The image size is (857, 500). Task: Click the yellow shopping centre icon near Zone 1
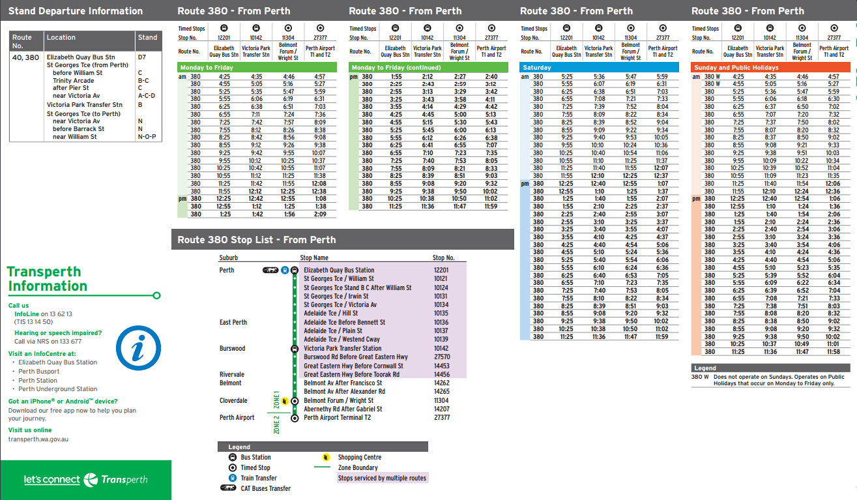click(x=285, y=401)
